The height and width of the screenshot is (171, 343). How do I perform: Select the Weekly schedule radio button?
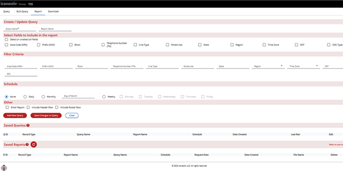104,97
